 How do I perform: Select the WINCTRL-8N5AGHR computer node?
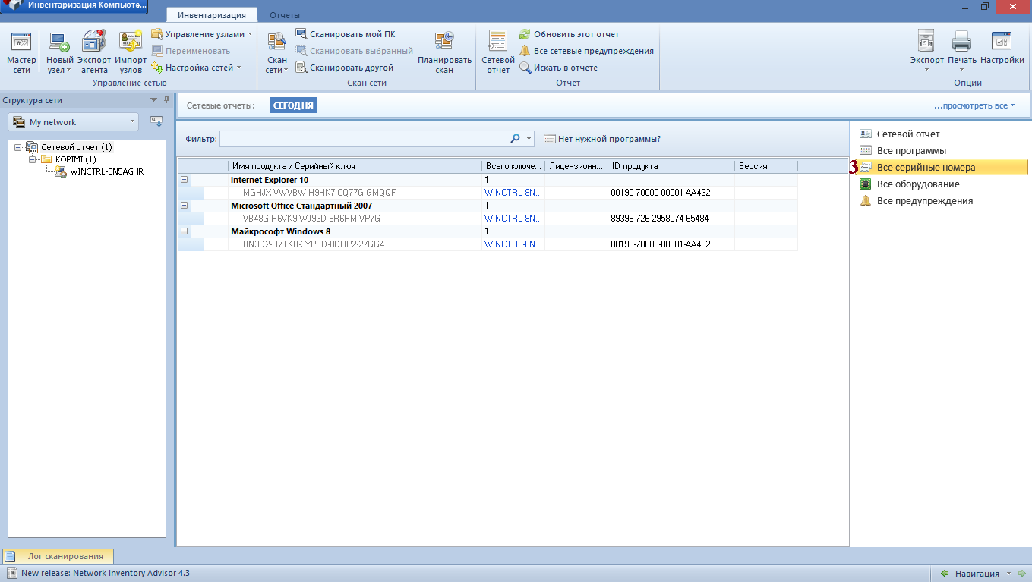[106, 171]
